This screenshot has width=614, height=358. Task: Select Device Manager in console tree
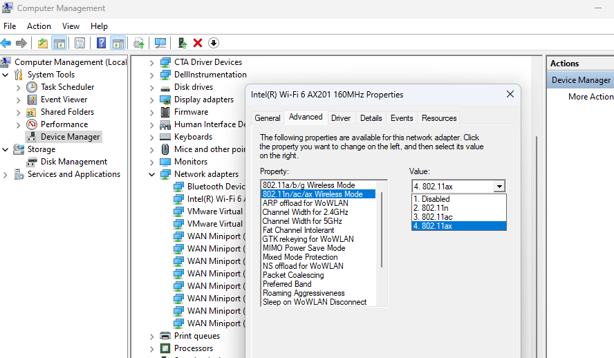pyautogui.click(x=64, y=137)
